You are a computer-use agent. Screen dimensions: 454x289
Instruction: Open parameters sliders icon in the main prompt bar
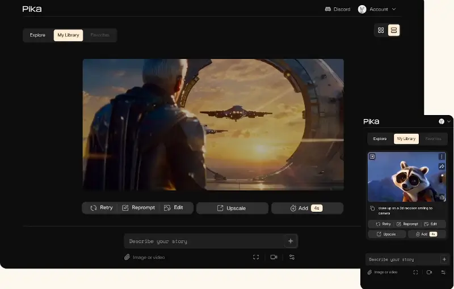point(292,257)
